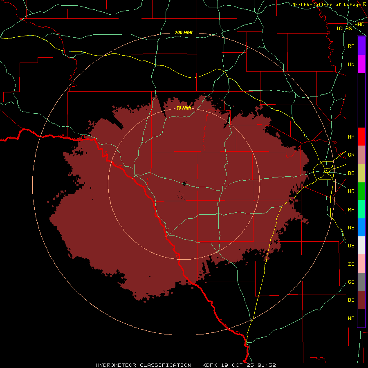Click the IC pink legend swatch

click(361, 264)
